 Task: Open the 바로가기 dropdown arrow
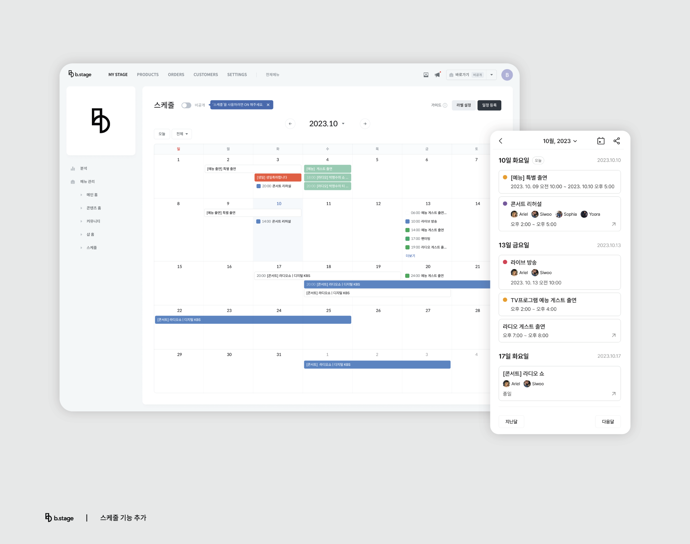[492, 75]
